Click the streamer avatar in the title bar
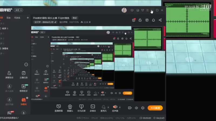The width and height of the screenshot is (216, 121). point(124,10)
